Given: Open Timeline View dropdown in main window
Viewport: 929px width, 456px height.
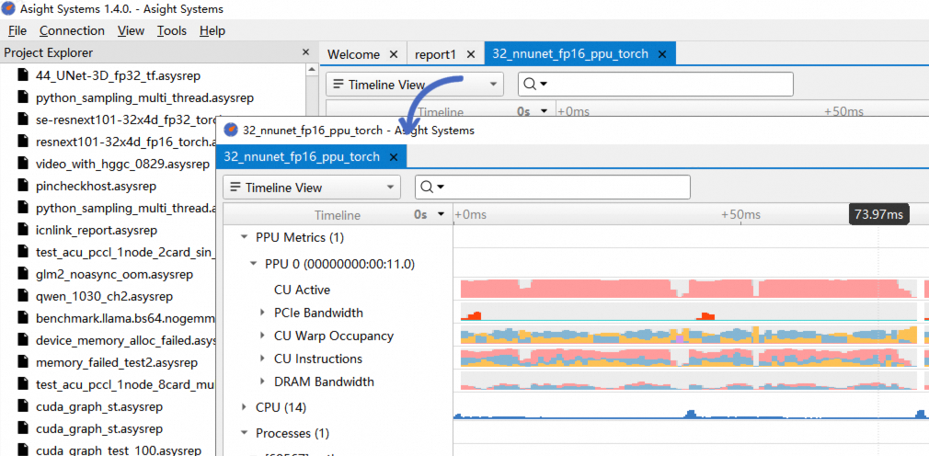Looking at the screenshot, I should (415, 85).
